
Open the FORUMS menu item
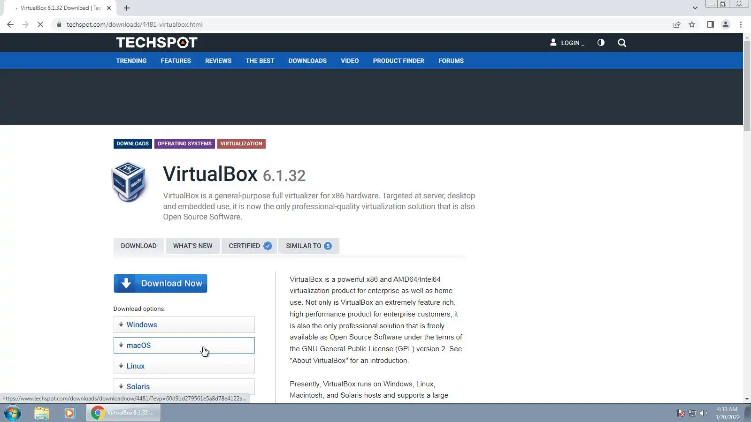(451, 60)
